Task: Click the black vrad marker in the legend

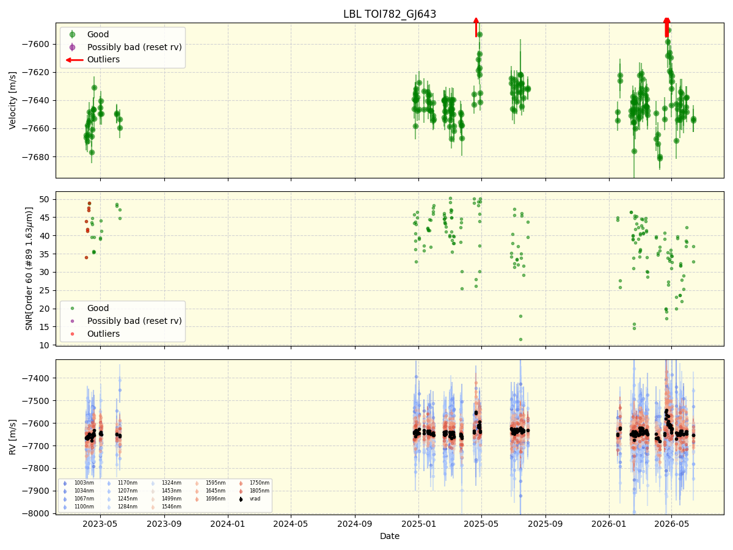Action: point(241,499)
